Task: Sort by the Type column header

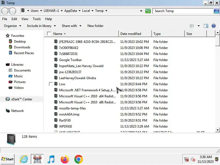Action: click(168, 34)
